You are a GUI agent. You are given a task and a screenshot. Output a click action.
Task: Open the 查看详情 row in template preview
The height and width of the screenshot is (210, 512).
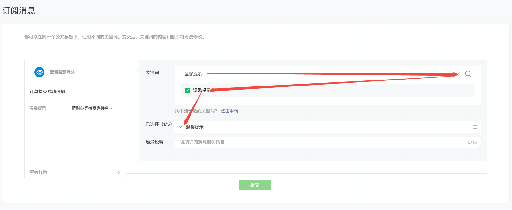(39, 172)
